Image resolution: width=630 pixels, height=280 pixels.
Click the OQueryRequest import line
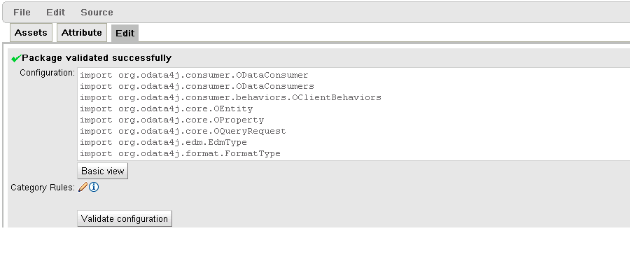[x=183, y=132]
